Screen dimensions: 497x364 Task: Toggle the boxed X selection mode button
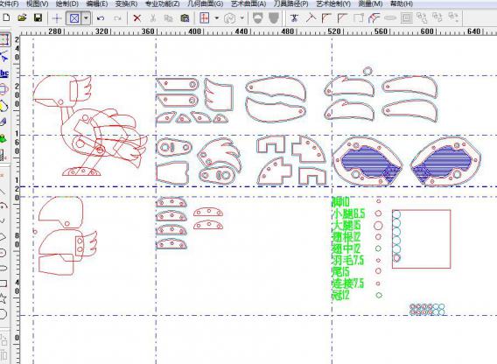pos(74,18)
